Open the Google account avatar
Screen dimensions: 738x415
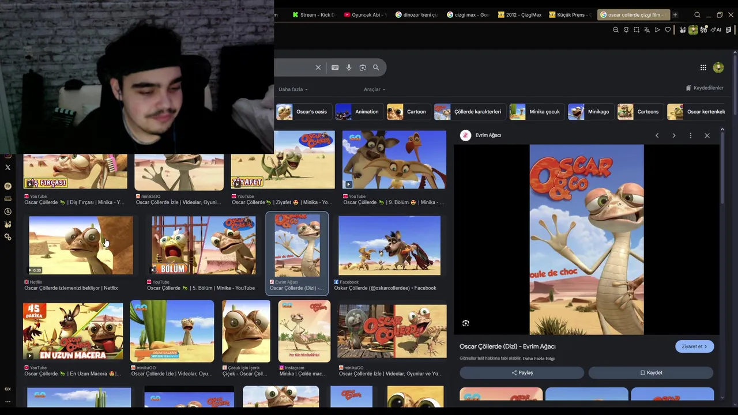click(718, 67)
